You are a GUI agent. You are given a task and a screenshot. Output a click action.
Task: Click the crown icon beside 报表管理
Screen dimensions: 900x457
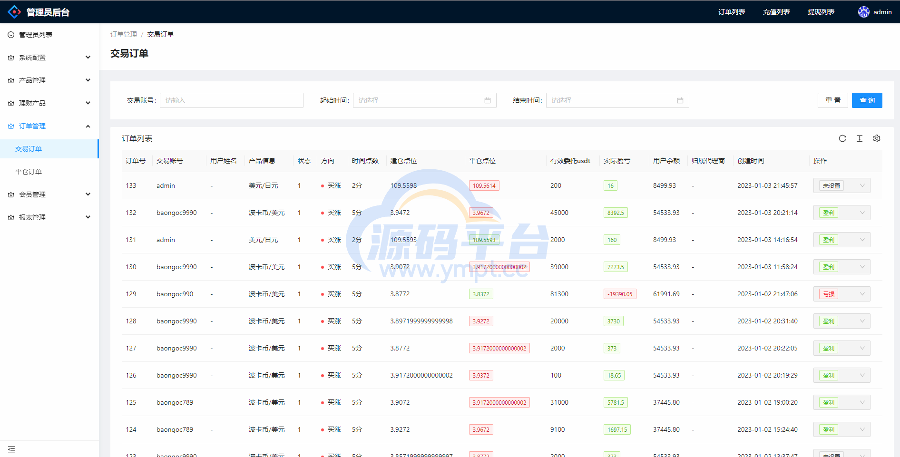tap(11, 217)
